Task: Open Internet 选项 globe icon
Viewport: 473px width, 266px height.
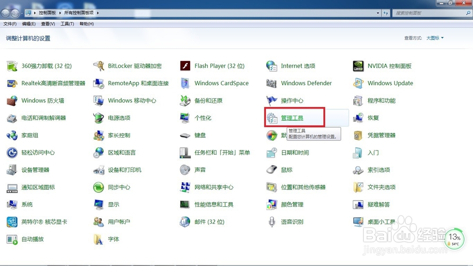Action: coord(272,66)
